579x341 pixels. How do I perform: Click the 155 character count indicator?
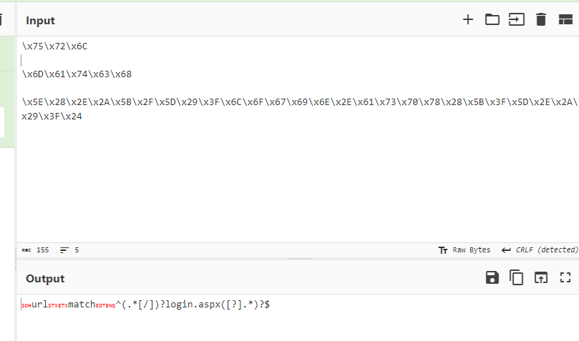tap(36, 250)
